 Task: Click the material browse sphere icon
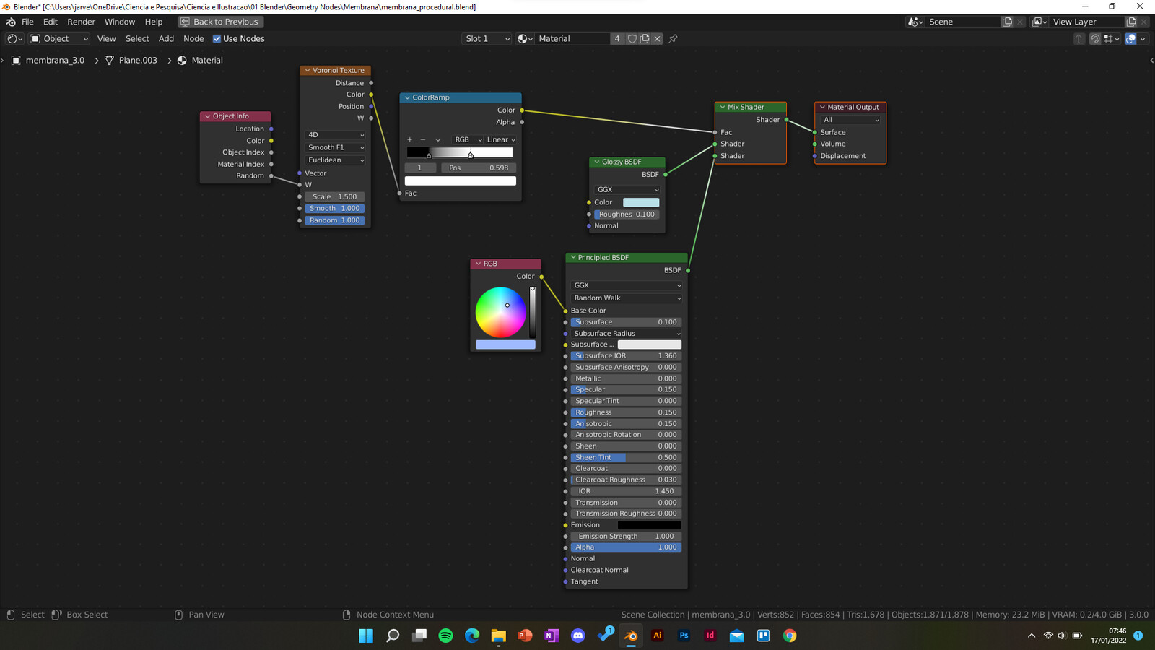pos(525,39)
